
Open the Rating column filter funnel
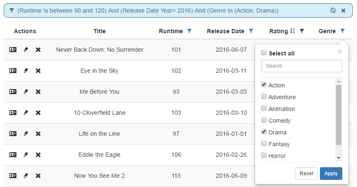click(x=302, y=31)
